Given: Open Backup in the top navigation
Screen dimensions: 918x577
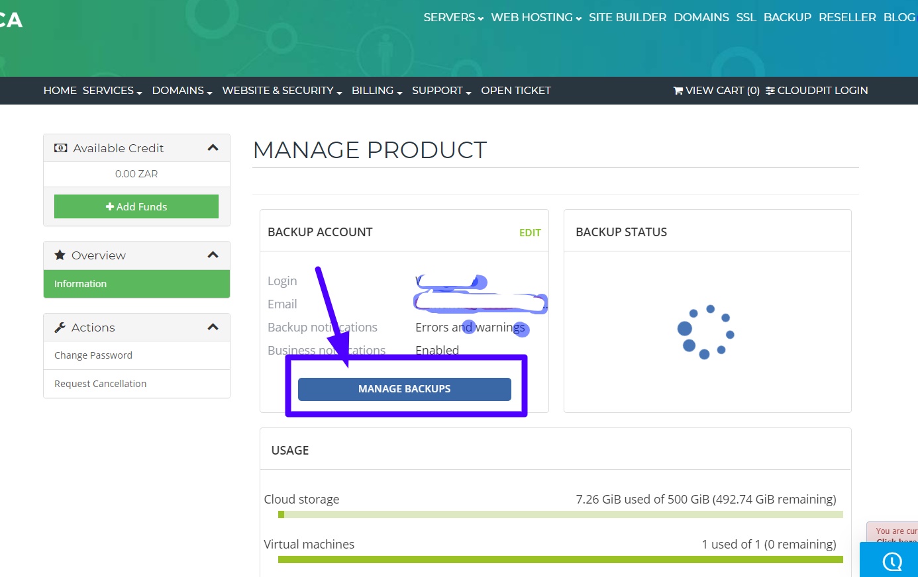Looking at the screenshot, I should click(788, 17).
